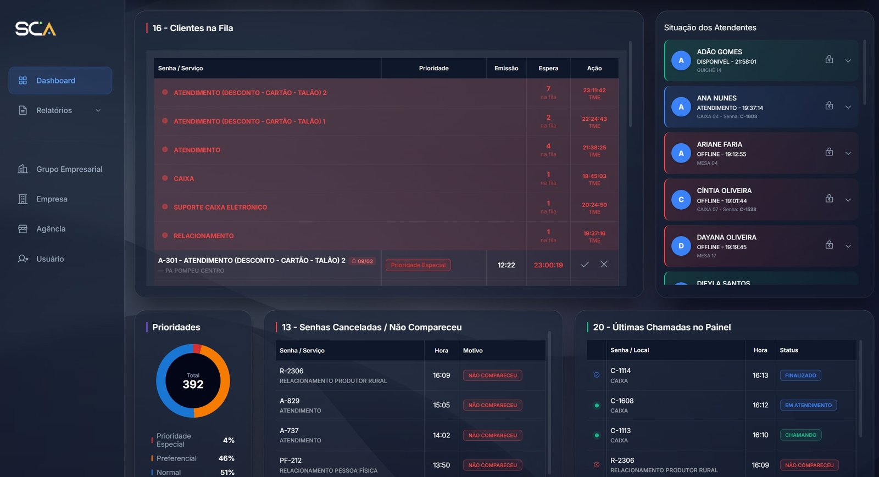Expand the Relatórios submenu

coord(98,110)
